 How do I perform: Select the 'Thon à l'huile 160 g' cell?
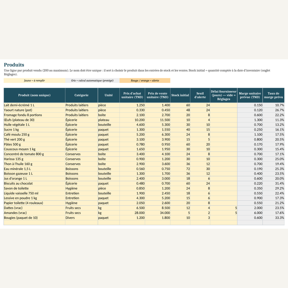(x=34, y=164)
